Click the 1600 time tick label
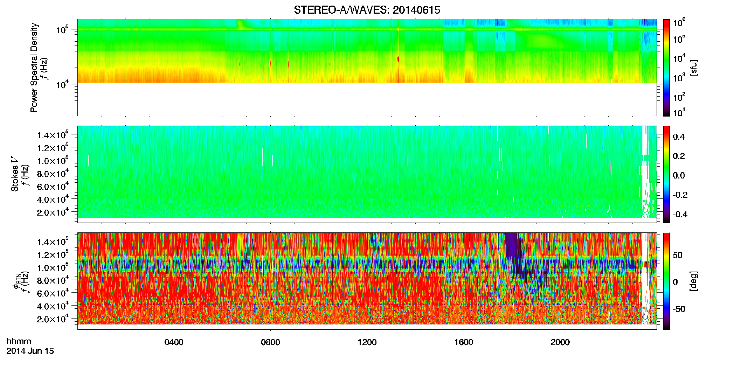 464,342
